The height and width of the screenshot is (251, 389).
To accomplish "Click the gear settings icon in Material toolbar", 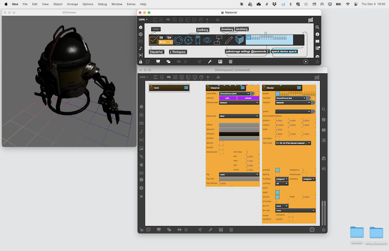I will tap(188, 40).
